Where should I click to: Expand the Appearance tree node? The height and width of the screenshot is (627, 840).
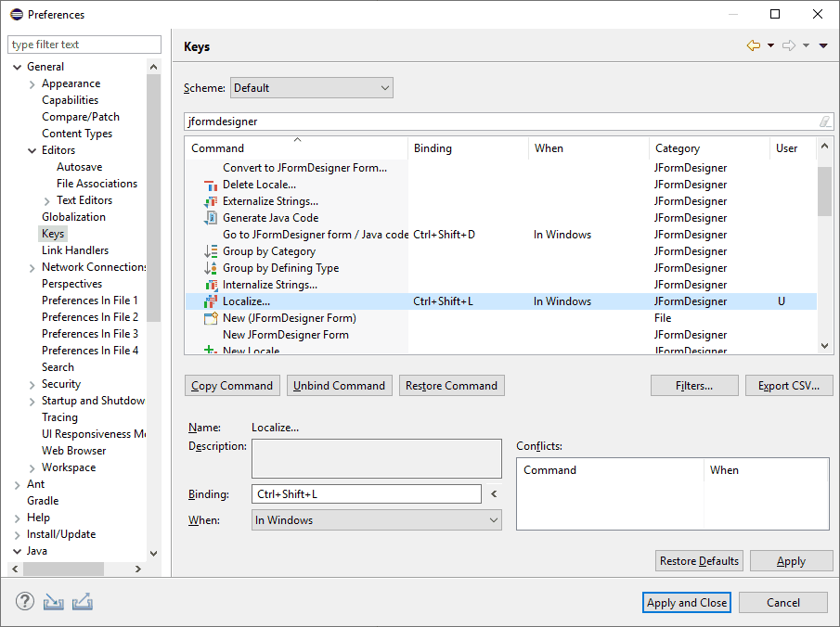[x=32, y=84]
